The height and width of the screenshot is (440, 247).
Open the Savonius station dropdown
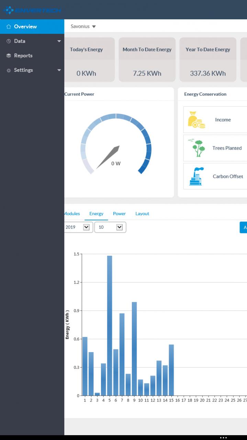[x=83, y=26]
